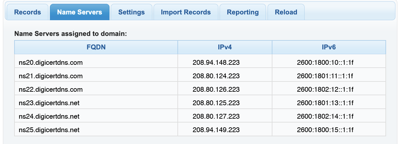This screenshot has height=144, width=398.
Task: Click the IPv6 column header
Action: click(329, 47)
